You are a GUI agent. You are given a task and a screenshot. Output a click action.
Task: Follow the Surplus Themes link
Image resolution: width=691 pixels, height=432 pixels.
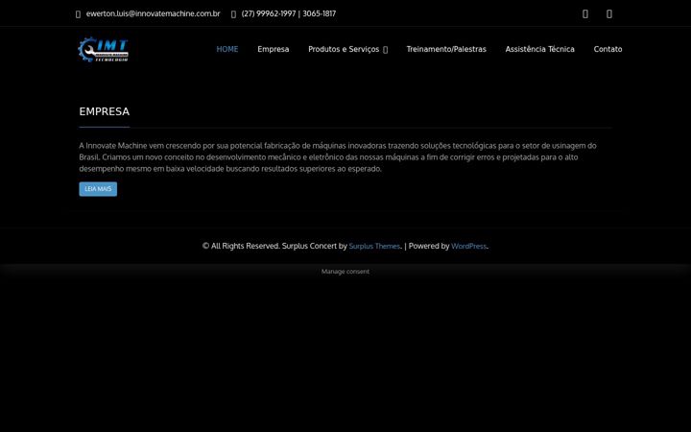pyautogui.click(x=374, y=246)
